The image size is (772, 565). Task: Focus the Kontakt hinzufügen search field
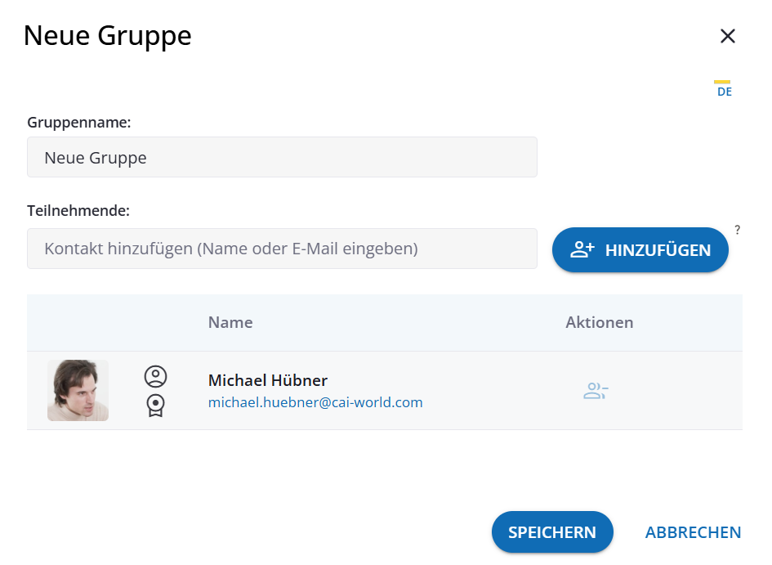282,249
